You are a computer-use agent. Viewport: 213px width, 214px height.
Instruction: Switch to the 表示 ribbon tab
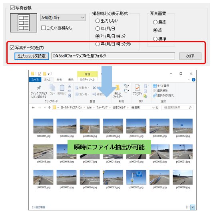(x=71, y=79)
